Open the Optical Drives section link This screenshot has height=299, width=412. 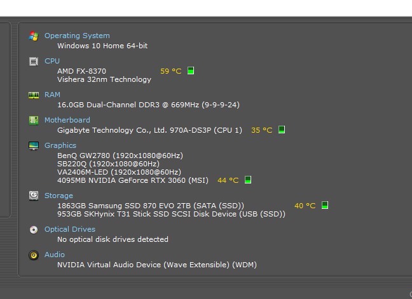click(x=70, y=229)
